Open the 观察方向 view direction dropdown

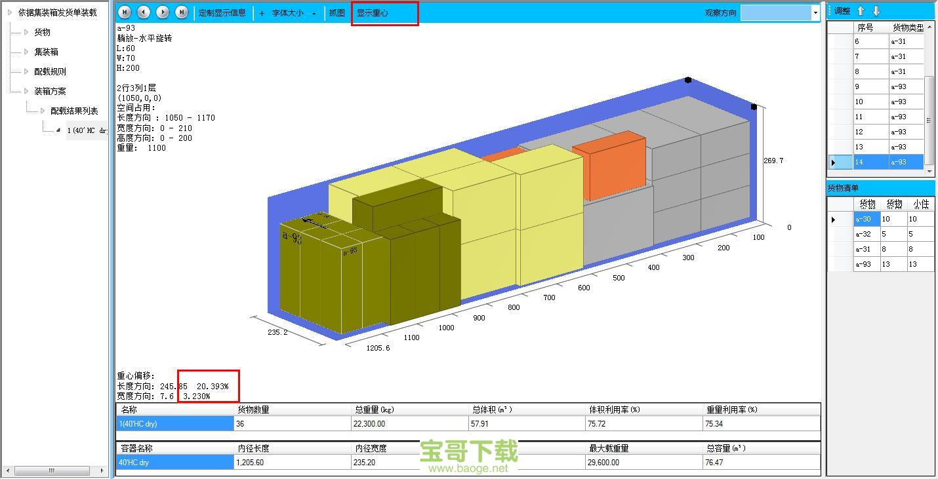click(815, 13)
